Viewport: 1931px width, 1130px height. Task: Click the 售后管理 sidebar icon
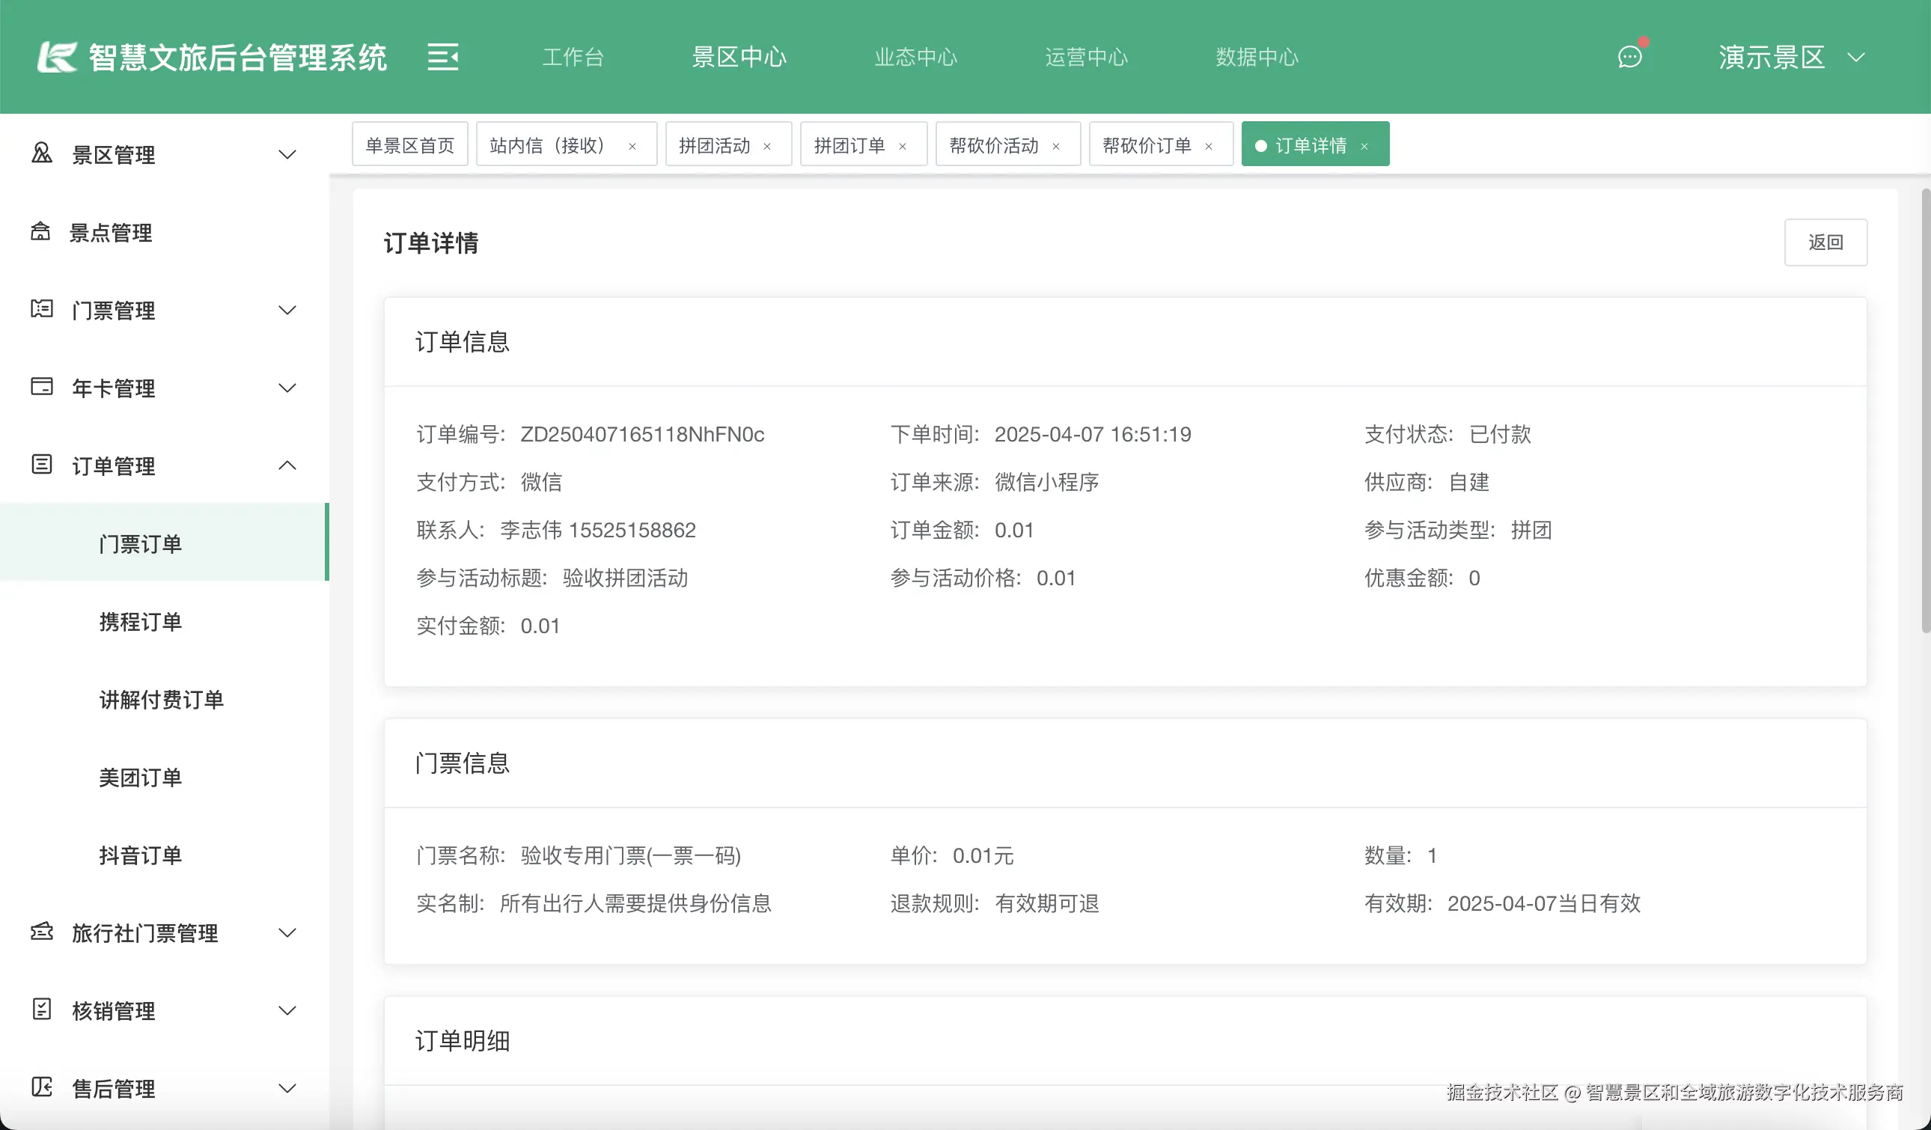[42, 1088]
